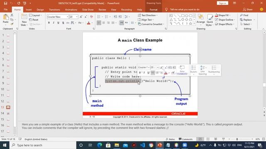The image size is (266, 149).
Task: Decrease list indent level
Action: 116,17
